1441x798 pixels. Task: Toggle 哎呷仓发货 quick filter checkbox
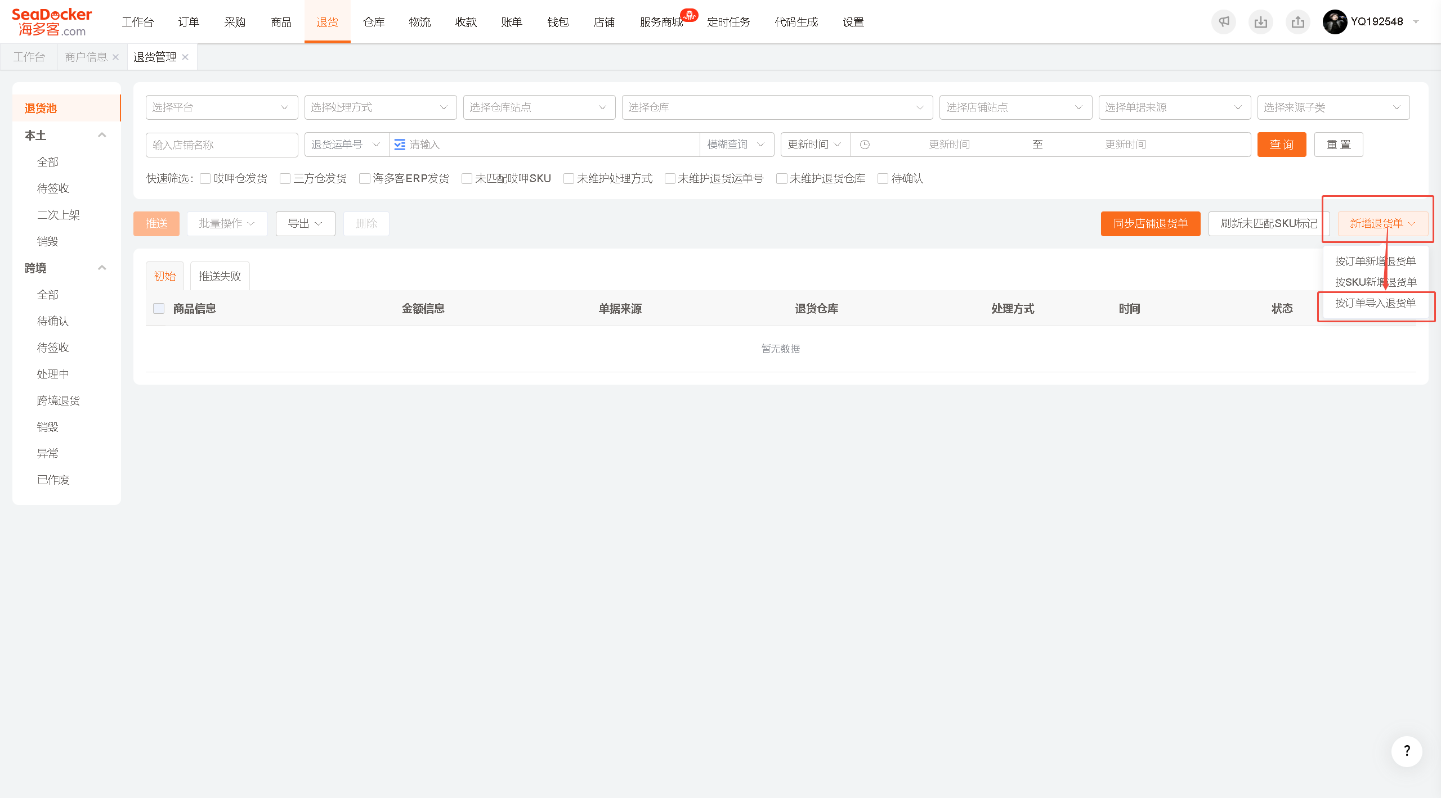[205, 178]
